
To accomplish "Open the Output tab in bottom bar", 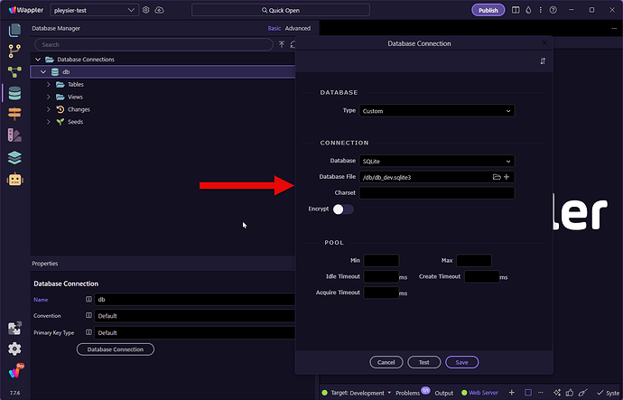I will tap(444, 393).
